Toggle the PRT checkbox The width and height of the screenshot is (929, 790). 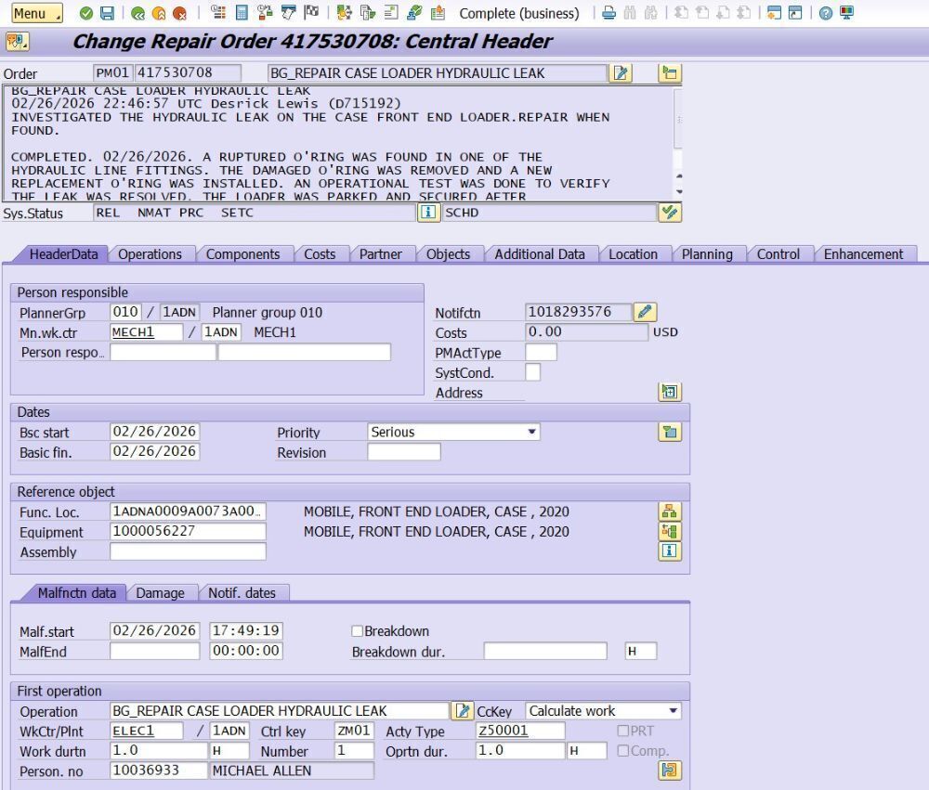coord(623,731)
